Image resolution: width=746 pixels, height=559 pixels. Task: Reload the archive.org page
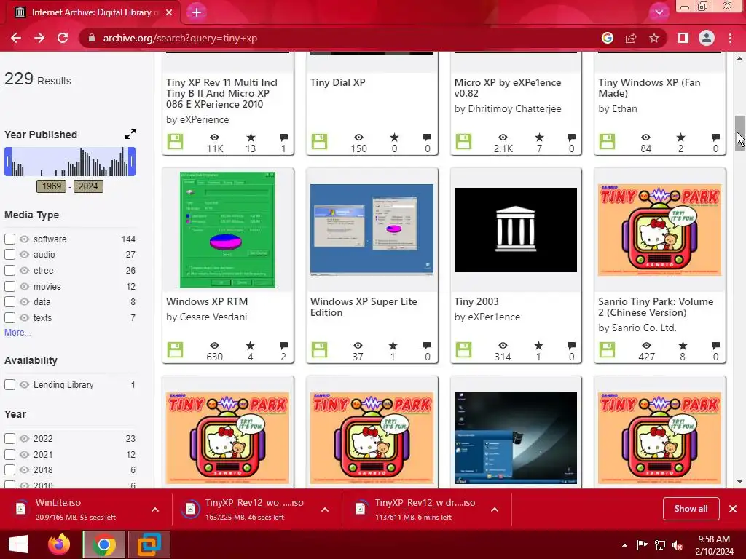coord(63,38)
